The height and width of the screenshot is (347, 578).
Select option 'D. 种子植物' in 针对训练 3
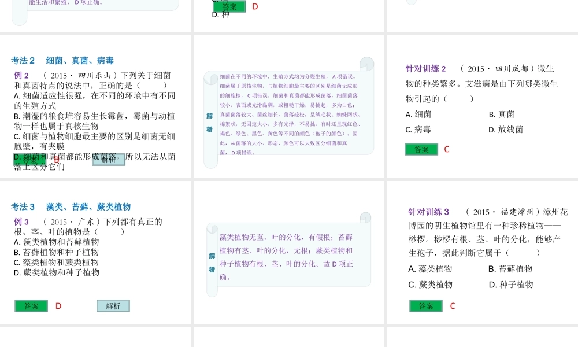tap(511, 285)
